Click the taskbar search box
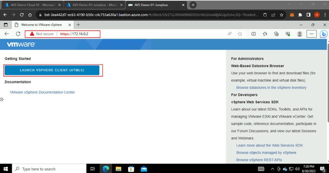The height and width of the screenshot is (173, 329). pyautogui.click(x=49, y=169)
